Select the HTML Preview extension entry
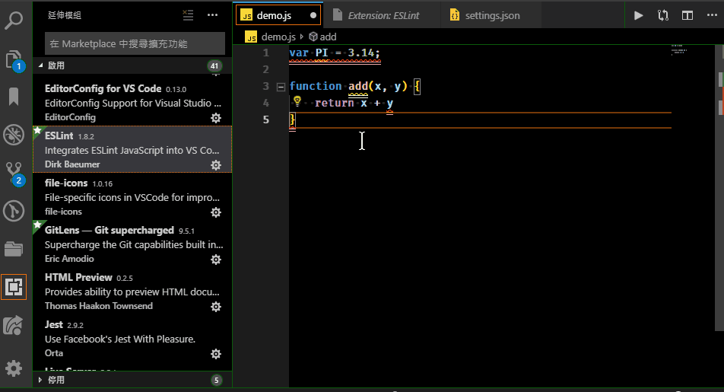 coord(132,291)
